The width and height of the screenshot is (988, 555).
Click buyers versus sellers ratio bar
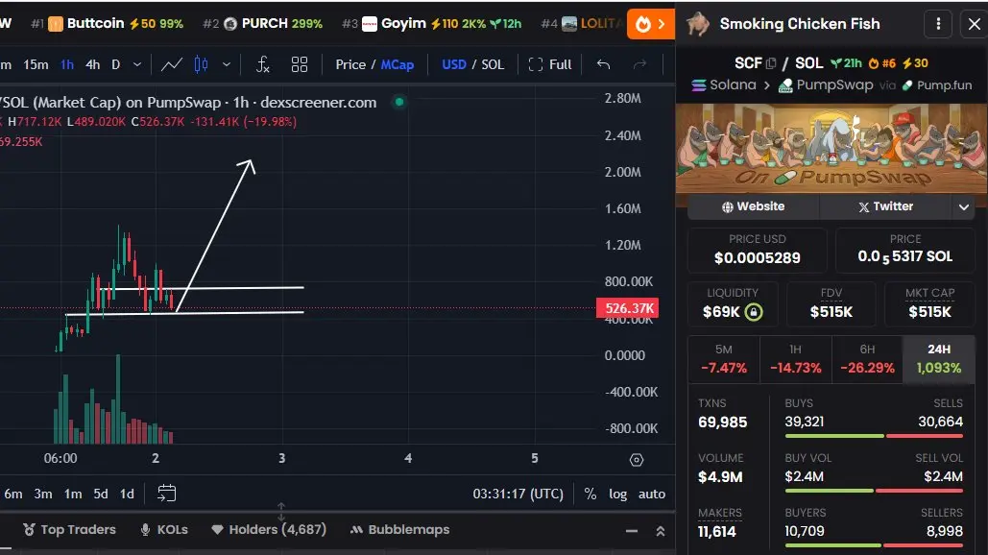coord(874,545)
